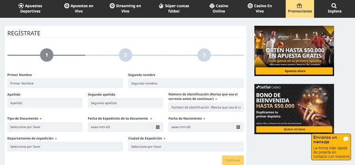The width and height of the screenshot is (355, 165).
Task: Select step 3 circle in registration progress
Action: click(x=204, y=55)
